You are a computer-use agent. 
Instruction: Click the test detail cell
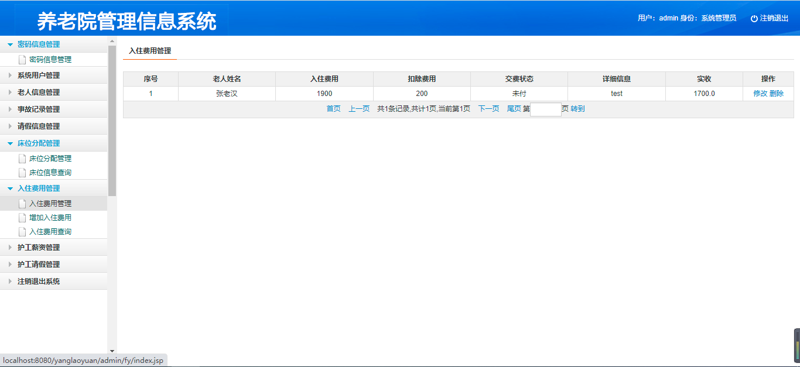[x=616, y=94]
